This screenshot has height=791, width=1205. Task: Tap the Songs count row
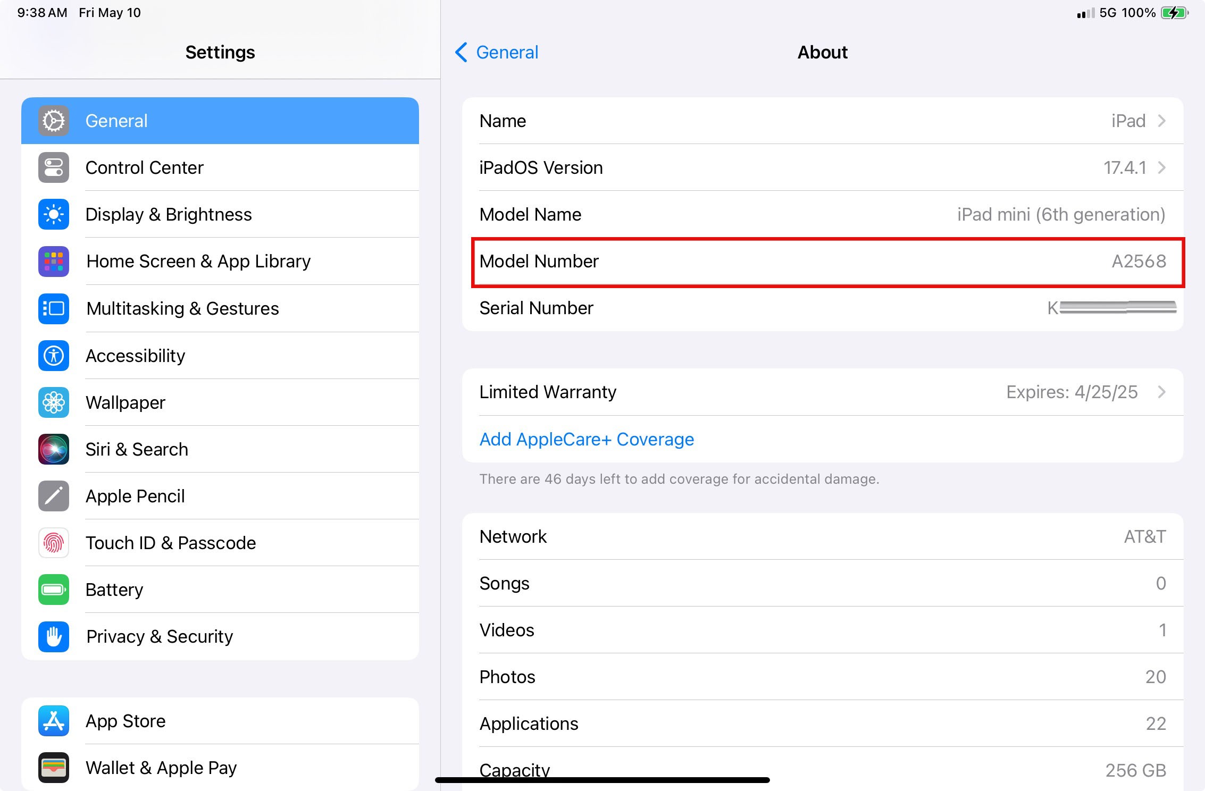[823, 583]
